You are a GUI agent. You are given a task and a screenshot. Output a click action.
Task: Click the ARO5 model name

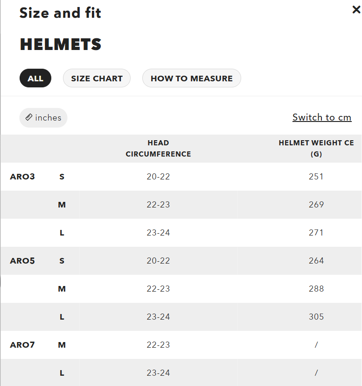22,261
